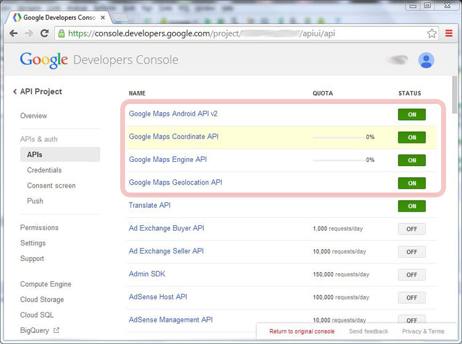Turn off Google Maps Android API v2
This screenshot has height=344, width=462.
411,114
